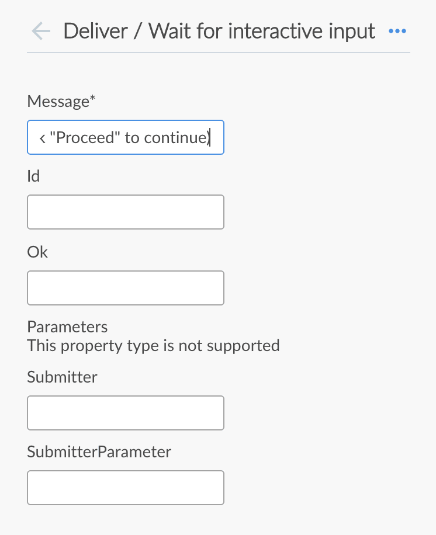Select the back navigation chevron

click(x=40, y=31)
